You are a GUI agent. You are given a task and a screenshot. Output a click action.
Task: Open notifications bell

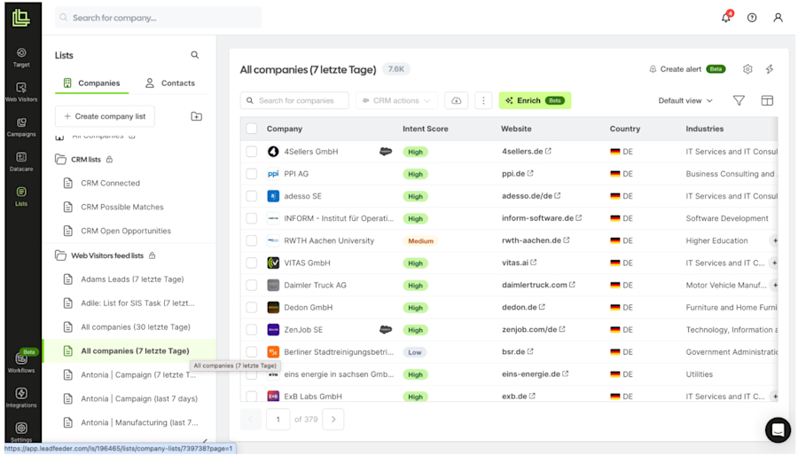coord(726,18)
